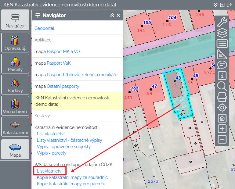The image size is (235, 189).
Task: Zoom in with the plus button
Action: [222, 129]
